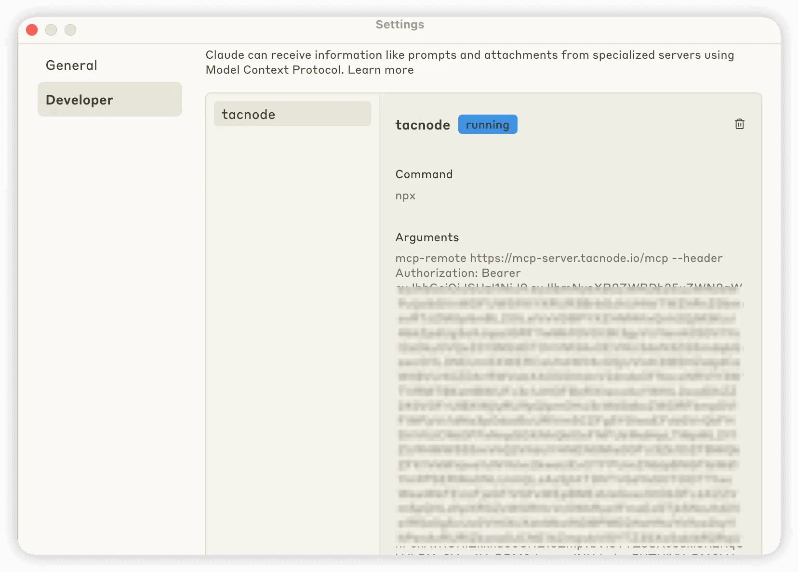The height and width of the screenshot is (572, 798).
Task: Click the Command label
Action: (x=424, y=174)
